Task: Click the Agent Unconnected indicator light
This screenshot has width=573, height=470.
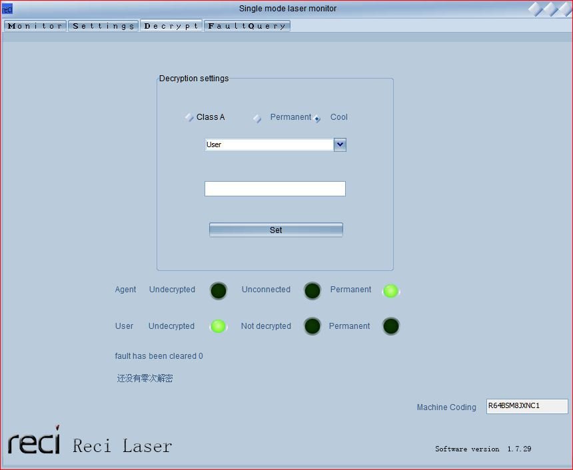Action: point(312,291)
